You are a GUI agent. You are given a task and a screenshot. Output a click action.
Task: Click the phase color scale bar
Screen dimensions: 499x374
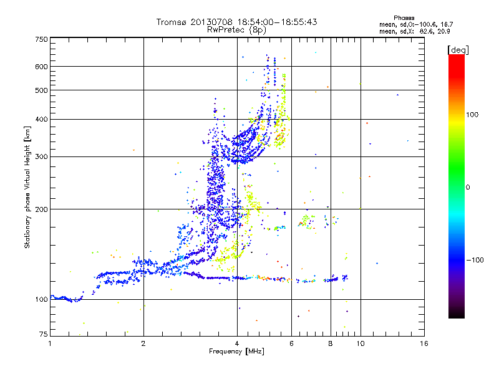tap(457, 186)
